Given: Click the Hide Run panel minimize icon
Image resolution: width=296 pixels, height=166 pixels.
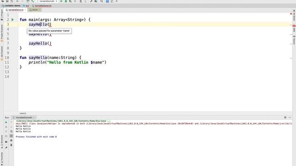Looking at the screenshot, I should 290,117.
